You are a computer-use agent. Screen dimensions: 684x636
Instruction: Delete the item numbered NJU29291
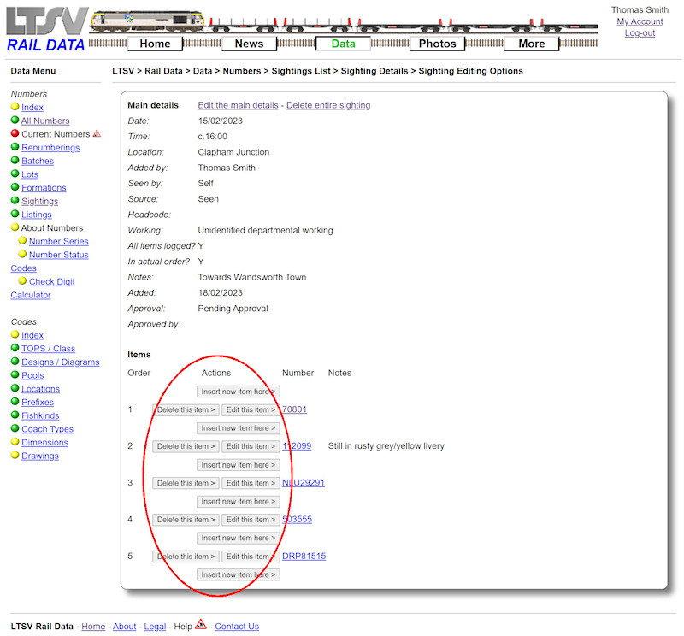pyautogui.click(x=185, y=482)
